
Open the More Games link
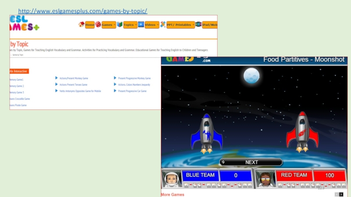coord(172,194)
